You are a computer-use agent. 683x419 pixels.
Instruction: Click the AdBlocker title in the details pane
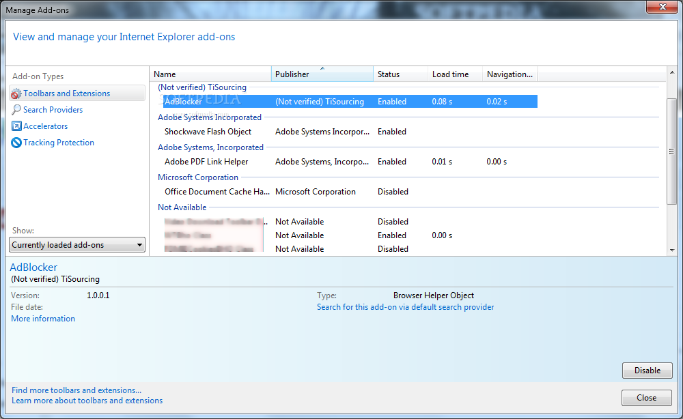33,267
